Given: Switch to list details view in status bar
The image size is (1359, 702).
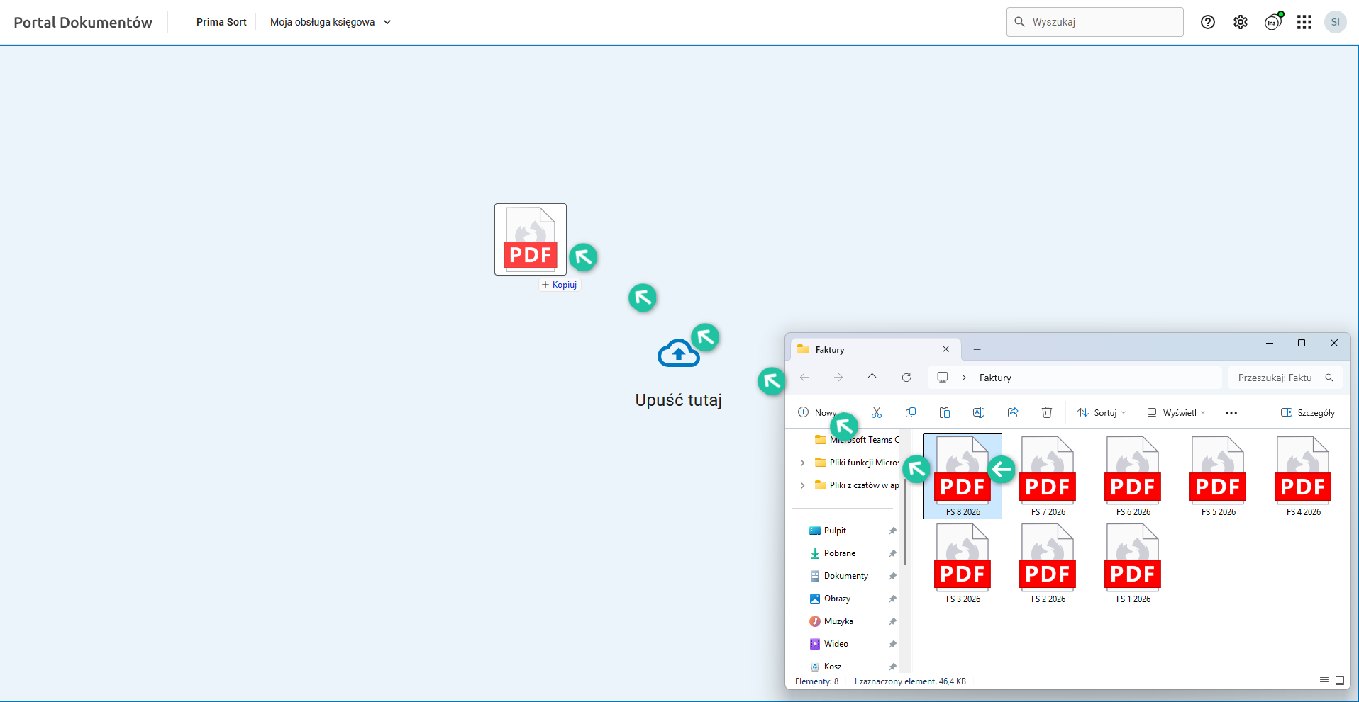Looking at the screenshot, I should point(1324,681).
